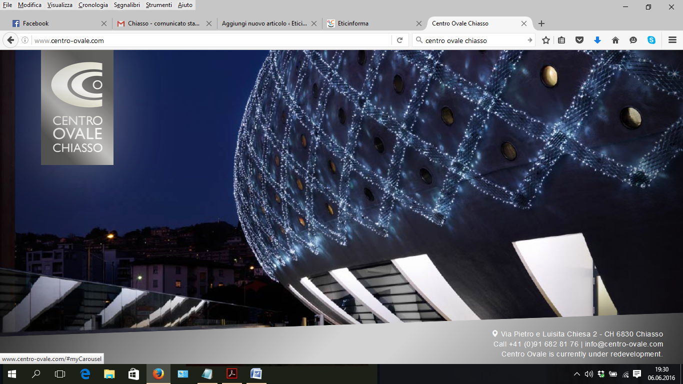Open the battery status tray icon
This screenshot has width=683, height=384.
613,374
